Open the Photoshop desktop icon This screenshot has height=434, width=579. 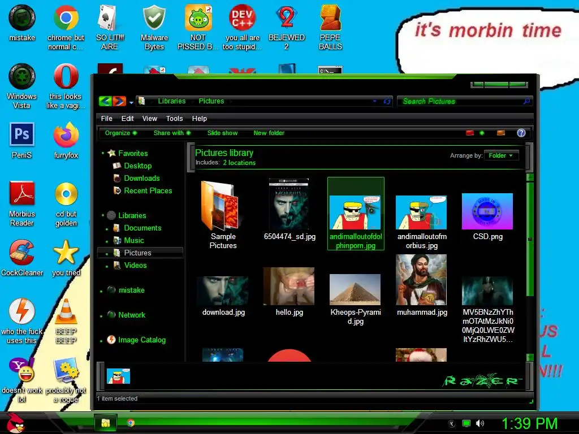coord(22,141)
